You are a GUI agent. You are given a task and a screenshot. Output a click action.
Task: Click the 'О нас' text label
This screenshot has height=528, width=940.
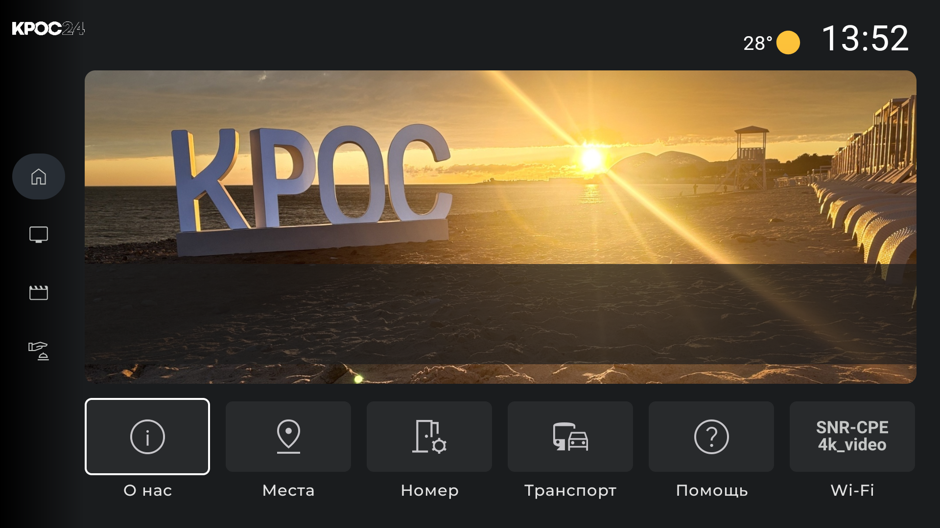pos(147,490)
